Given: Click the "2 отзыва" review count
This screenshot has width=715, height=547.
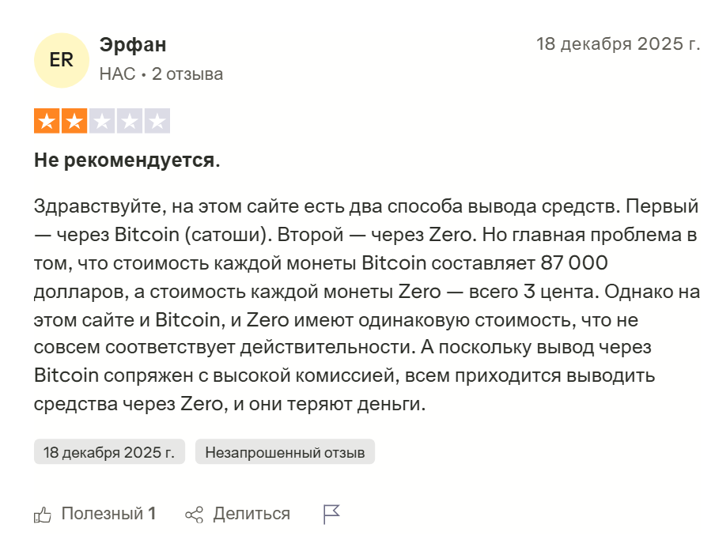Looking at the screenshot, I should tap(187, 74).
